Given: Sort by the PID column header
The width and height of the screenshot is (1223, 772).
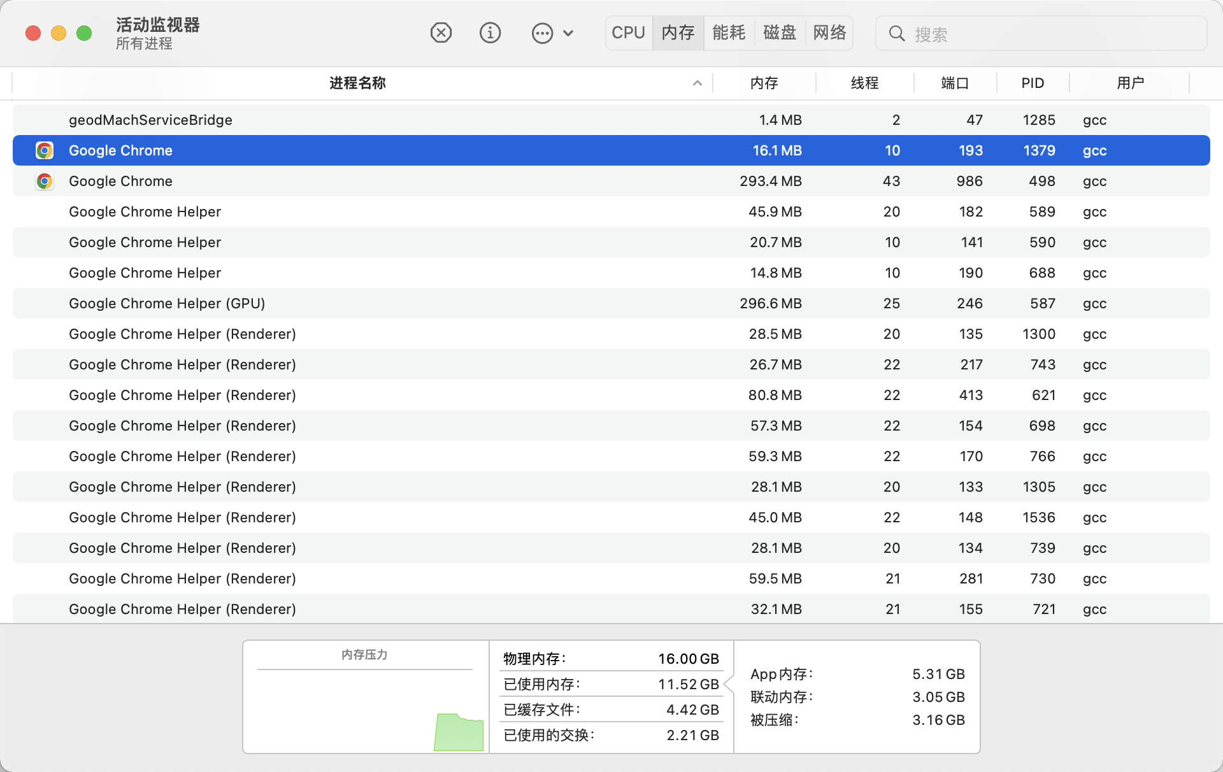Looking at the screenshot, I should tap(1033, 83).
